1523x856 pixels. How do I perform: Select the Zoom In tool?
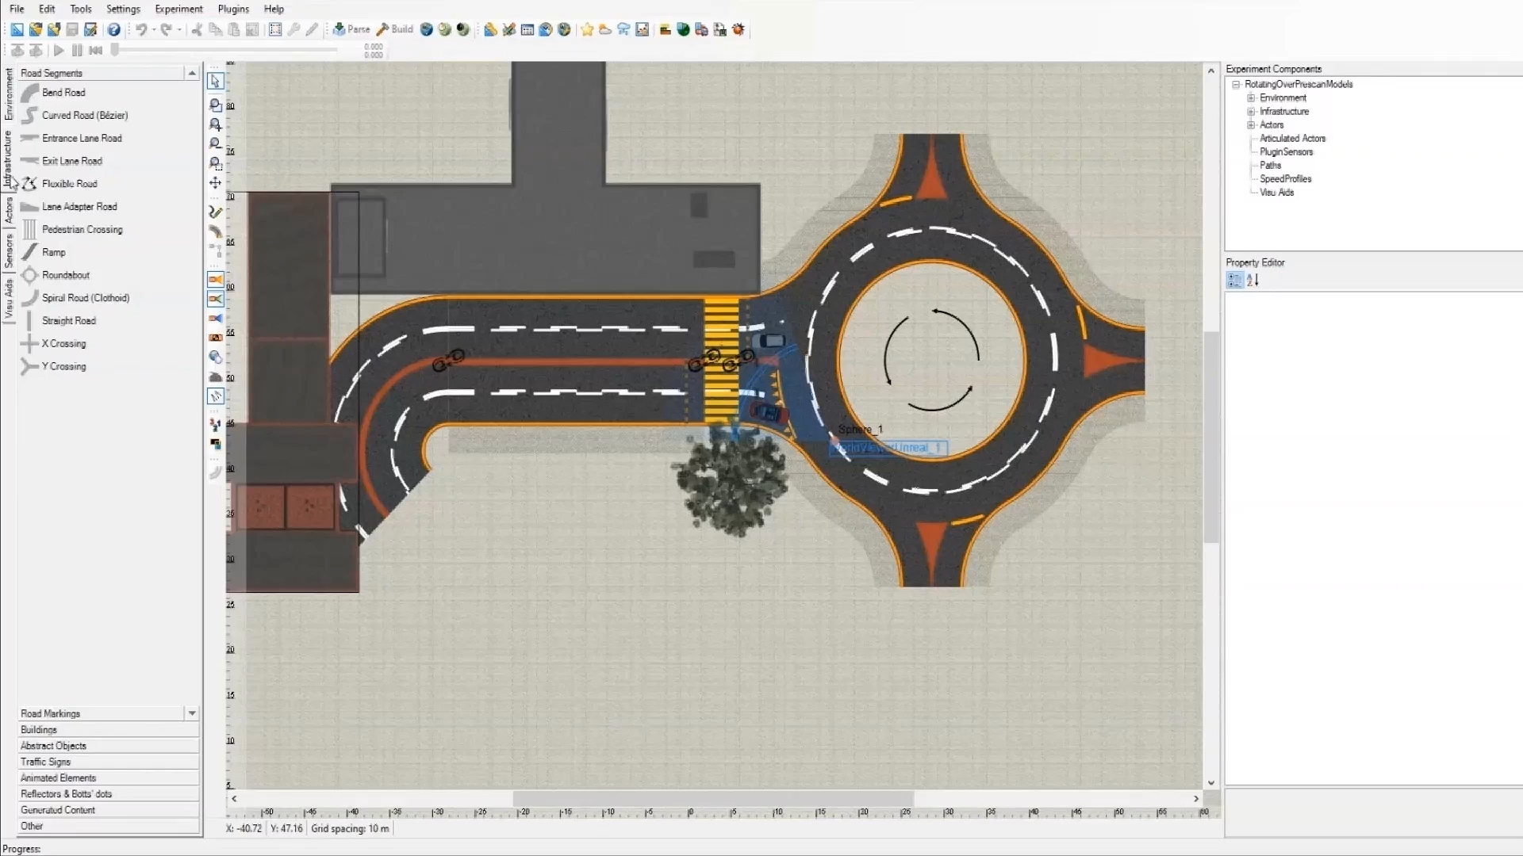[214, 124]
